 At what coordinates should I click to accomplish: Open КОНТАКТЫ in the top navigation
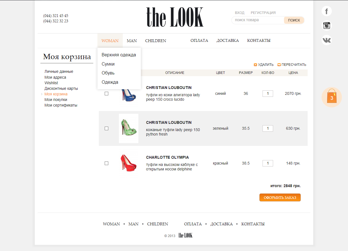tap(259, 41)
